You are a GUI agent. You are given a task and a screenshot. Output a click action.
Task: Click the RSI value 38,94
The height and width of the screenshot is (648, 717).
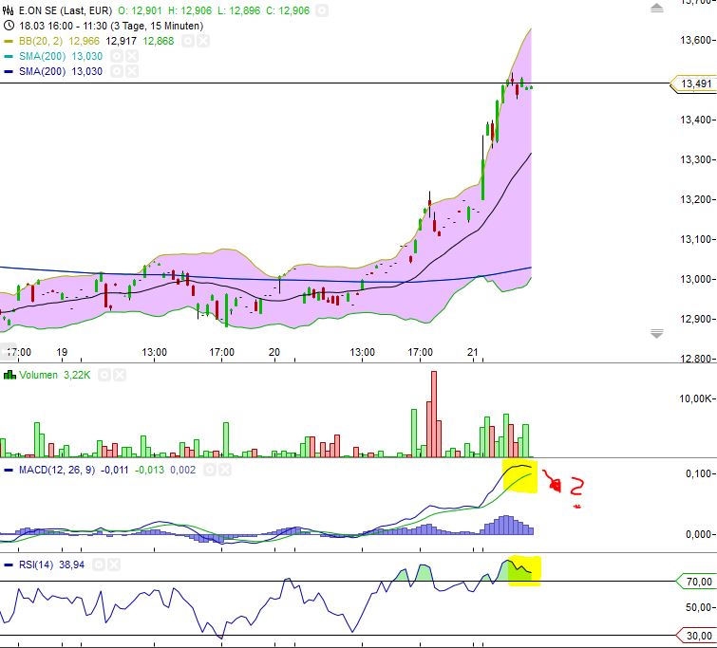72,565
